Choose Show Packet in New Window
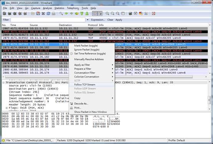The image size is (213, 144). 90,112
